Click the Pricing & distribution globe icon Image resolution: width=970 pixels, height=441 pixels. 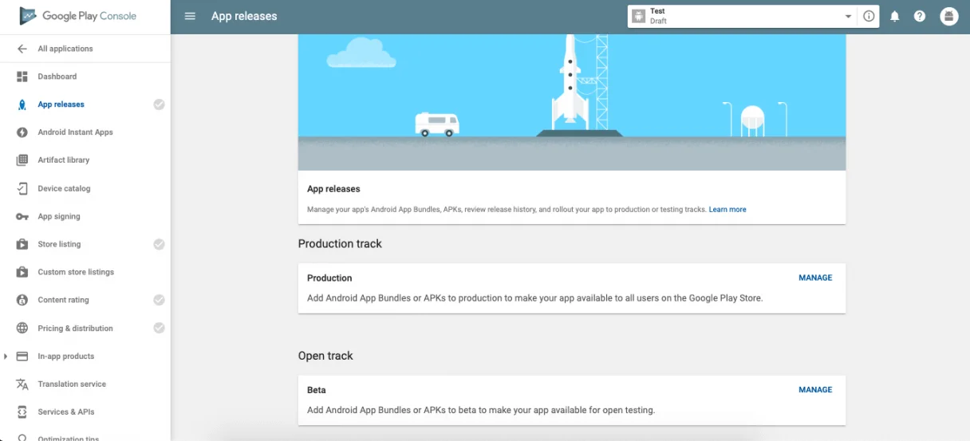tap(22, 328)
